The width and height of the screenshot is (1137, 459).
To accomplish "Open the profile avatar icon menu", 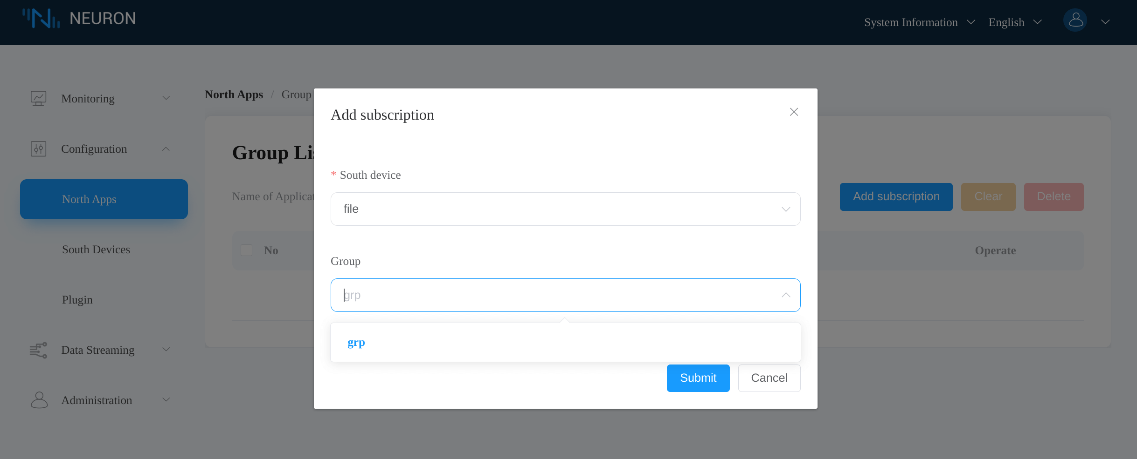I will (x=1075, y=20).
